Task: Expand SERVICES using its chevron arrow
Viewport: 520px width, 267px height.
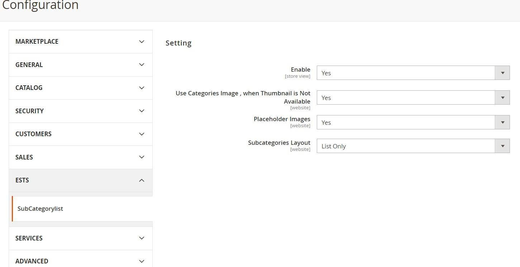Action: pyautogui.click(x=142, y=238)
